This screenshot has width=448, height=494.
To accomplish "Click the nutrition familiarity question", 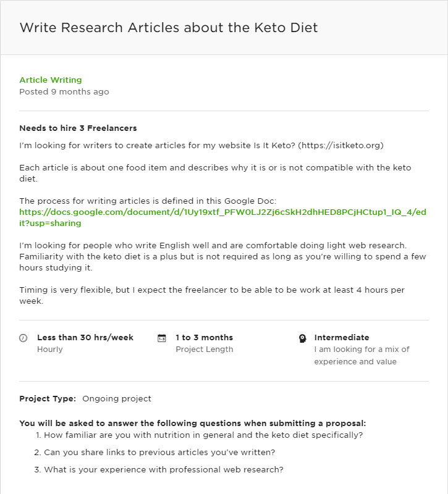I will pos(203,435).
